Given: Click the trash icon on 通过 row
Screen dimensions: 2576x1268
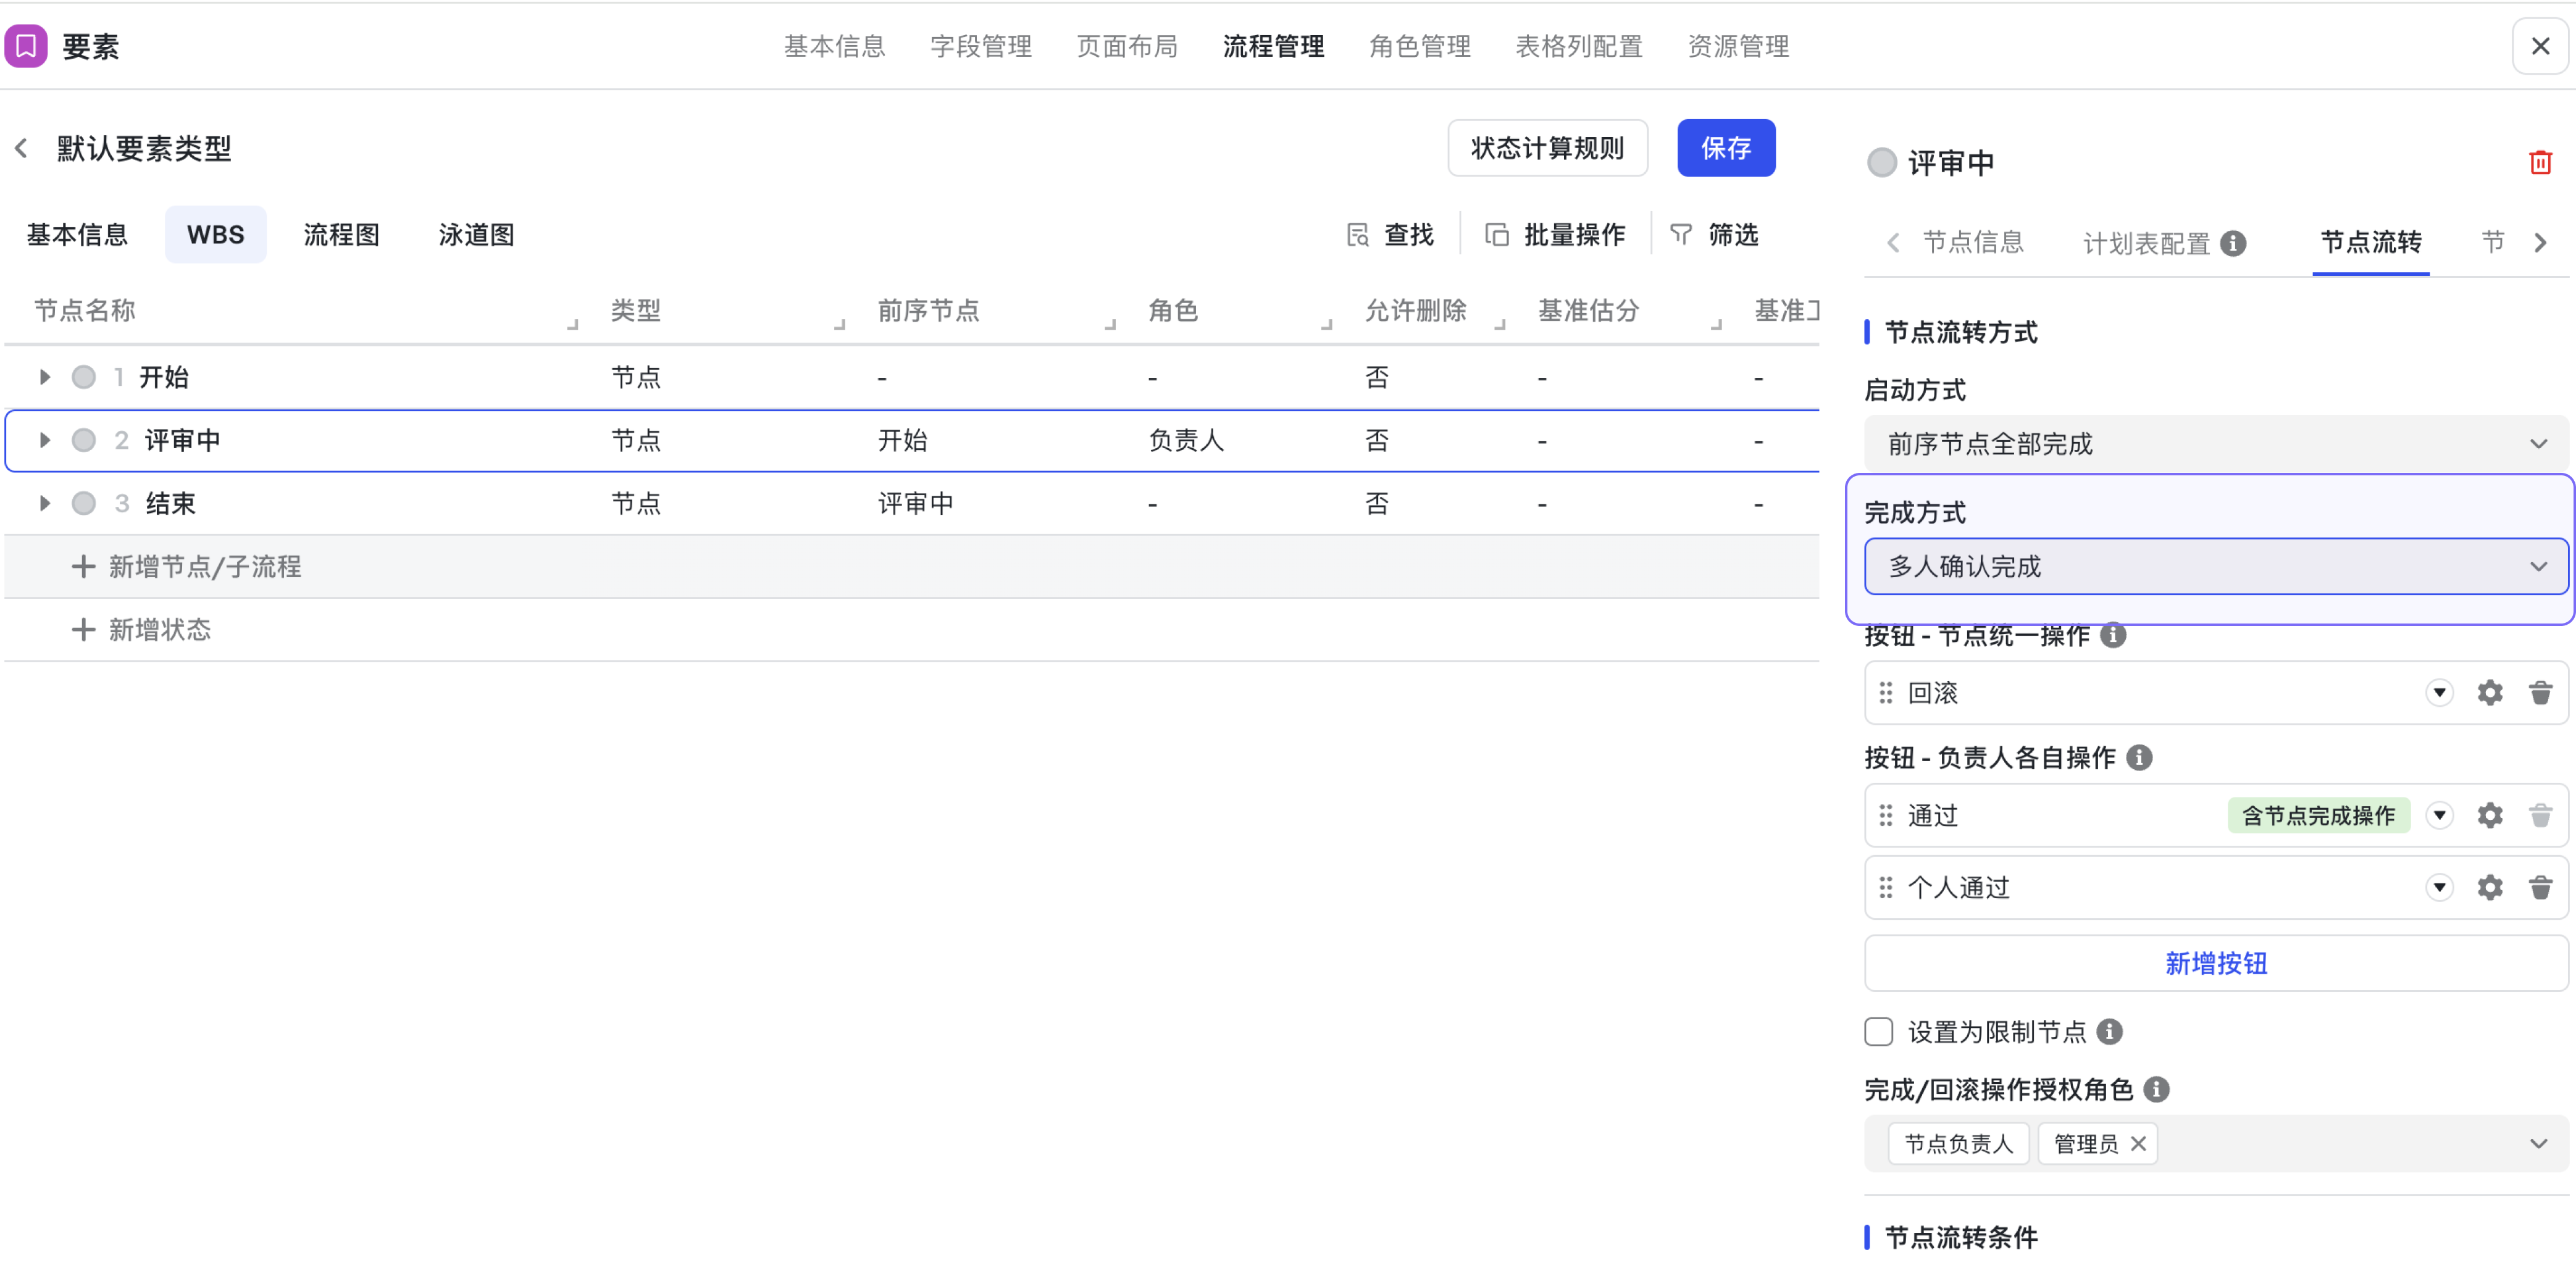Looking at the screenshot, I should 2540,816.
